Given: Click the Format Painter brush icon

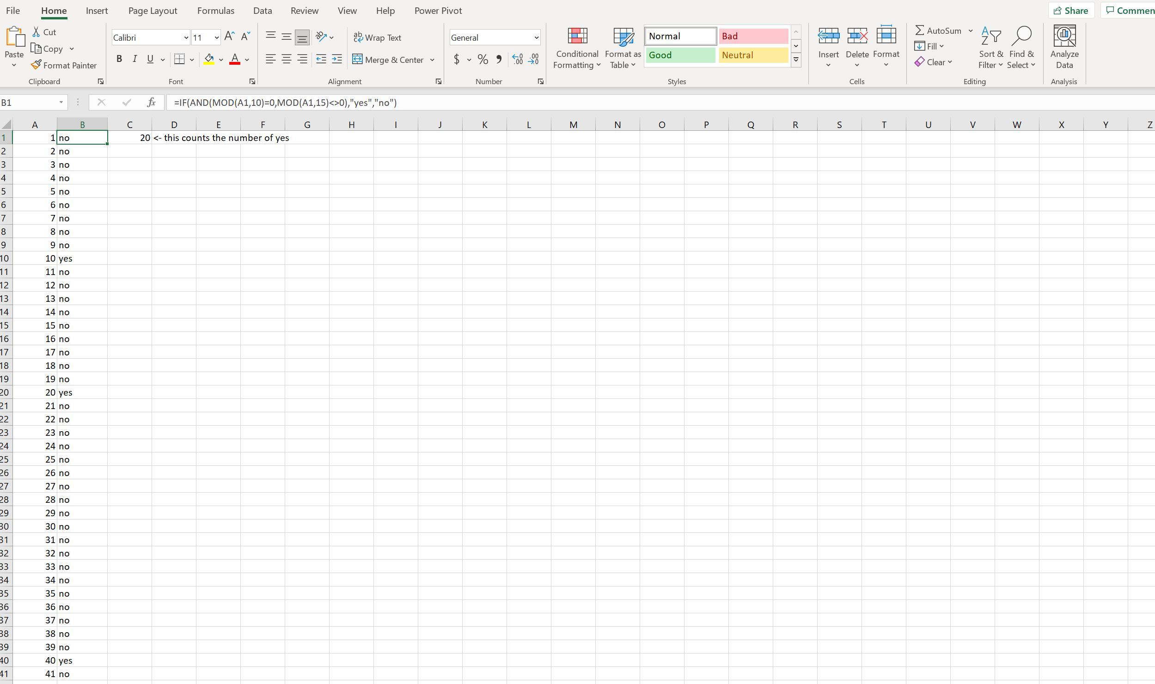Looking at the screenshot, I should pyautogui.click(x=37, y=65).
